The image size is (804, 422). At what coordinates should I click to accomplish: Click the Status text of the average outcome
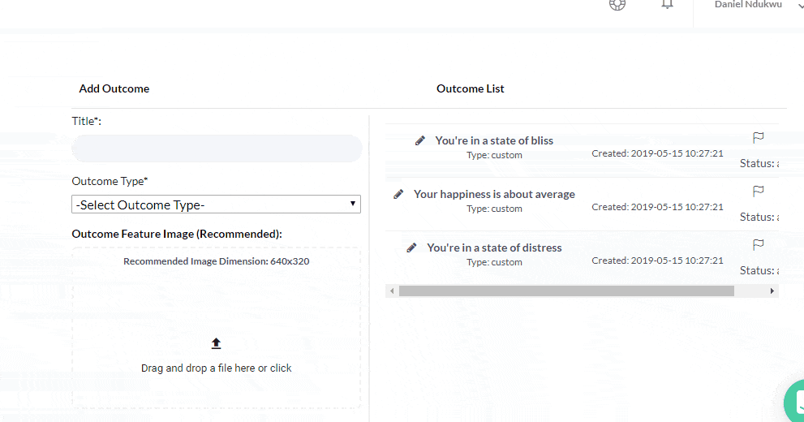coord(759,217)
